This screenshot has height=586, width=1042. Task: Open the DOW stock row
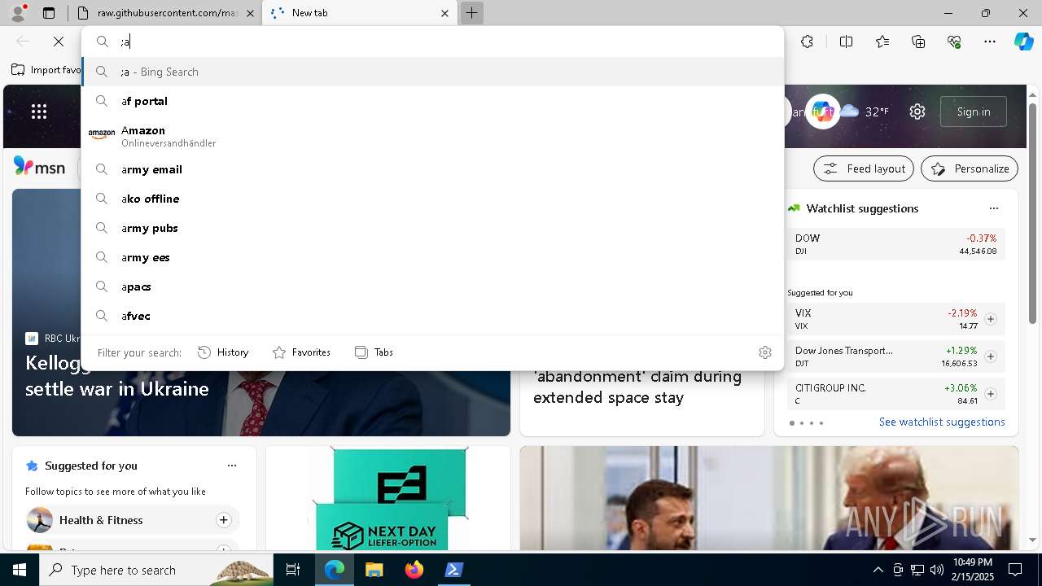pyautogui.click(x=895, y=244)
